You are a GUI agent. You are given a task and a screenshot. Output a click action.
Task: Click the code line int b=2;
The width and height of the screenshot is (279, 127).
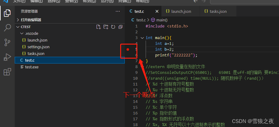pyautogui.click(x=164, y=49)
